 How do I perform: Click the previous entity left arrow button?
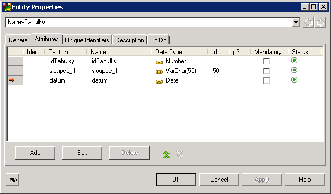308,23
